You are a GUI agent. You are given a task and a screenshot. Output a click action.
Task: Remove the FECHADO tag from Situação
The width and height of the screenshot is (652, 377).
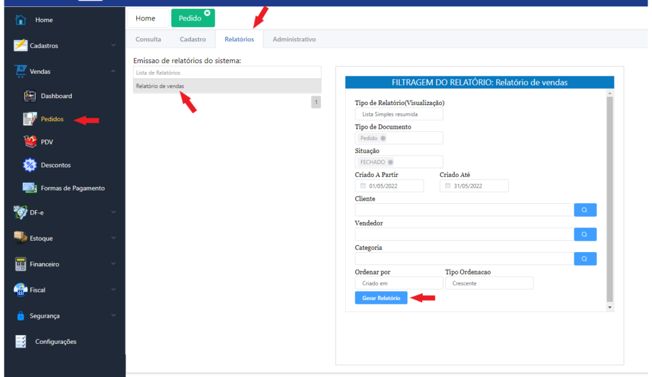390,162
